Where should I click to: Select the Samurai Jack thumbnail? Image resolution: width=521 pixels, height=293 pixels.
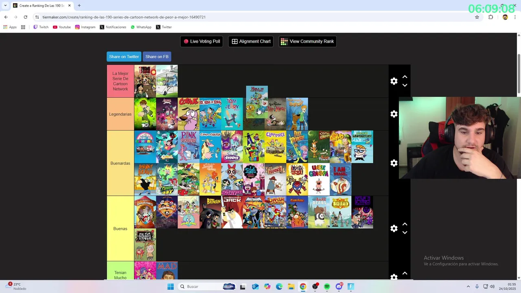[x=232, y=212]
